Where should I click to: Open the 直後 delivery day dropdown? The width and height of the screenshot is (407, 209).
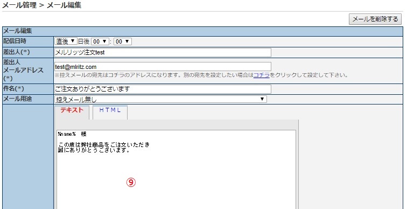click(x=66, y=41)
